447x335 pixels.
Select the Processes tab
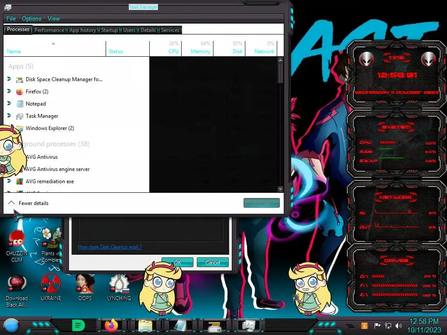18,29
